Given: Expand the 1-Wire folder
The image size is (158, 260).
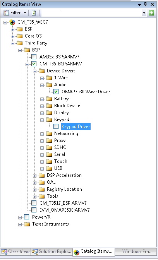Looking at the screenshot, I should [x=42, y=78].
